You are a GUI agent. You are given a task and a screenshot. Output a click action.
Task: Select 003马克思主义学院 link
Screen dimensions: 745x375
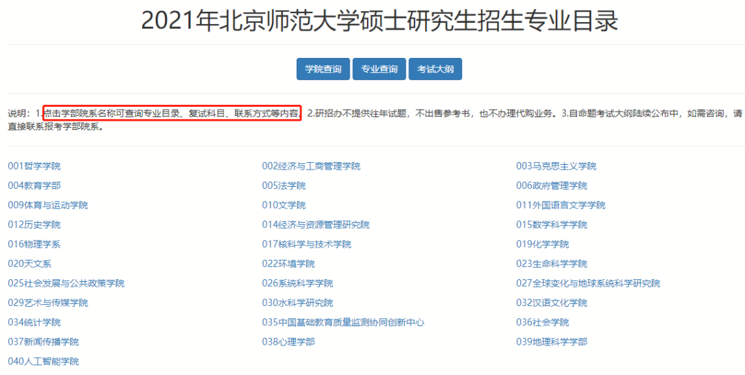(x=556, y=166)
